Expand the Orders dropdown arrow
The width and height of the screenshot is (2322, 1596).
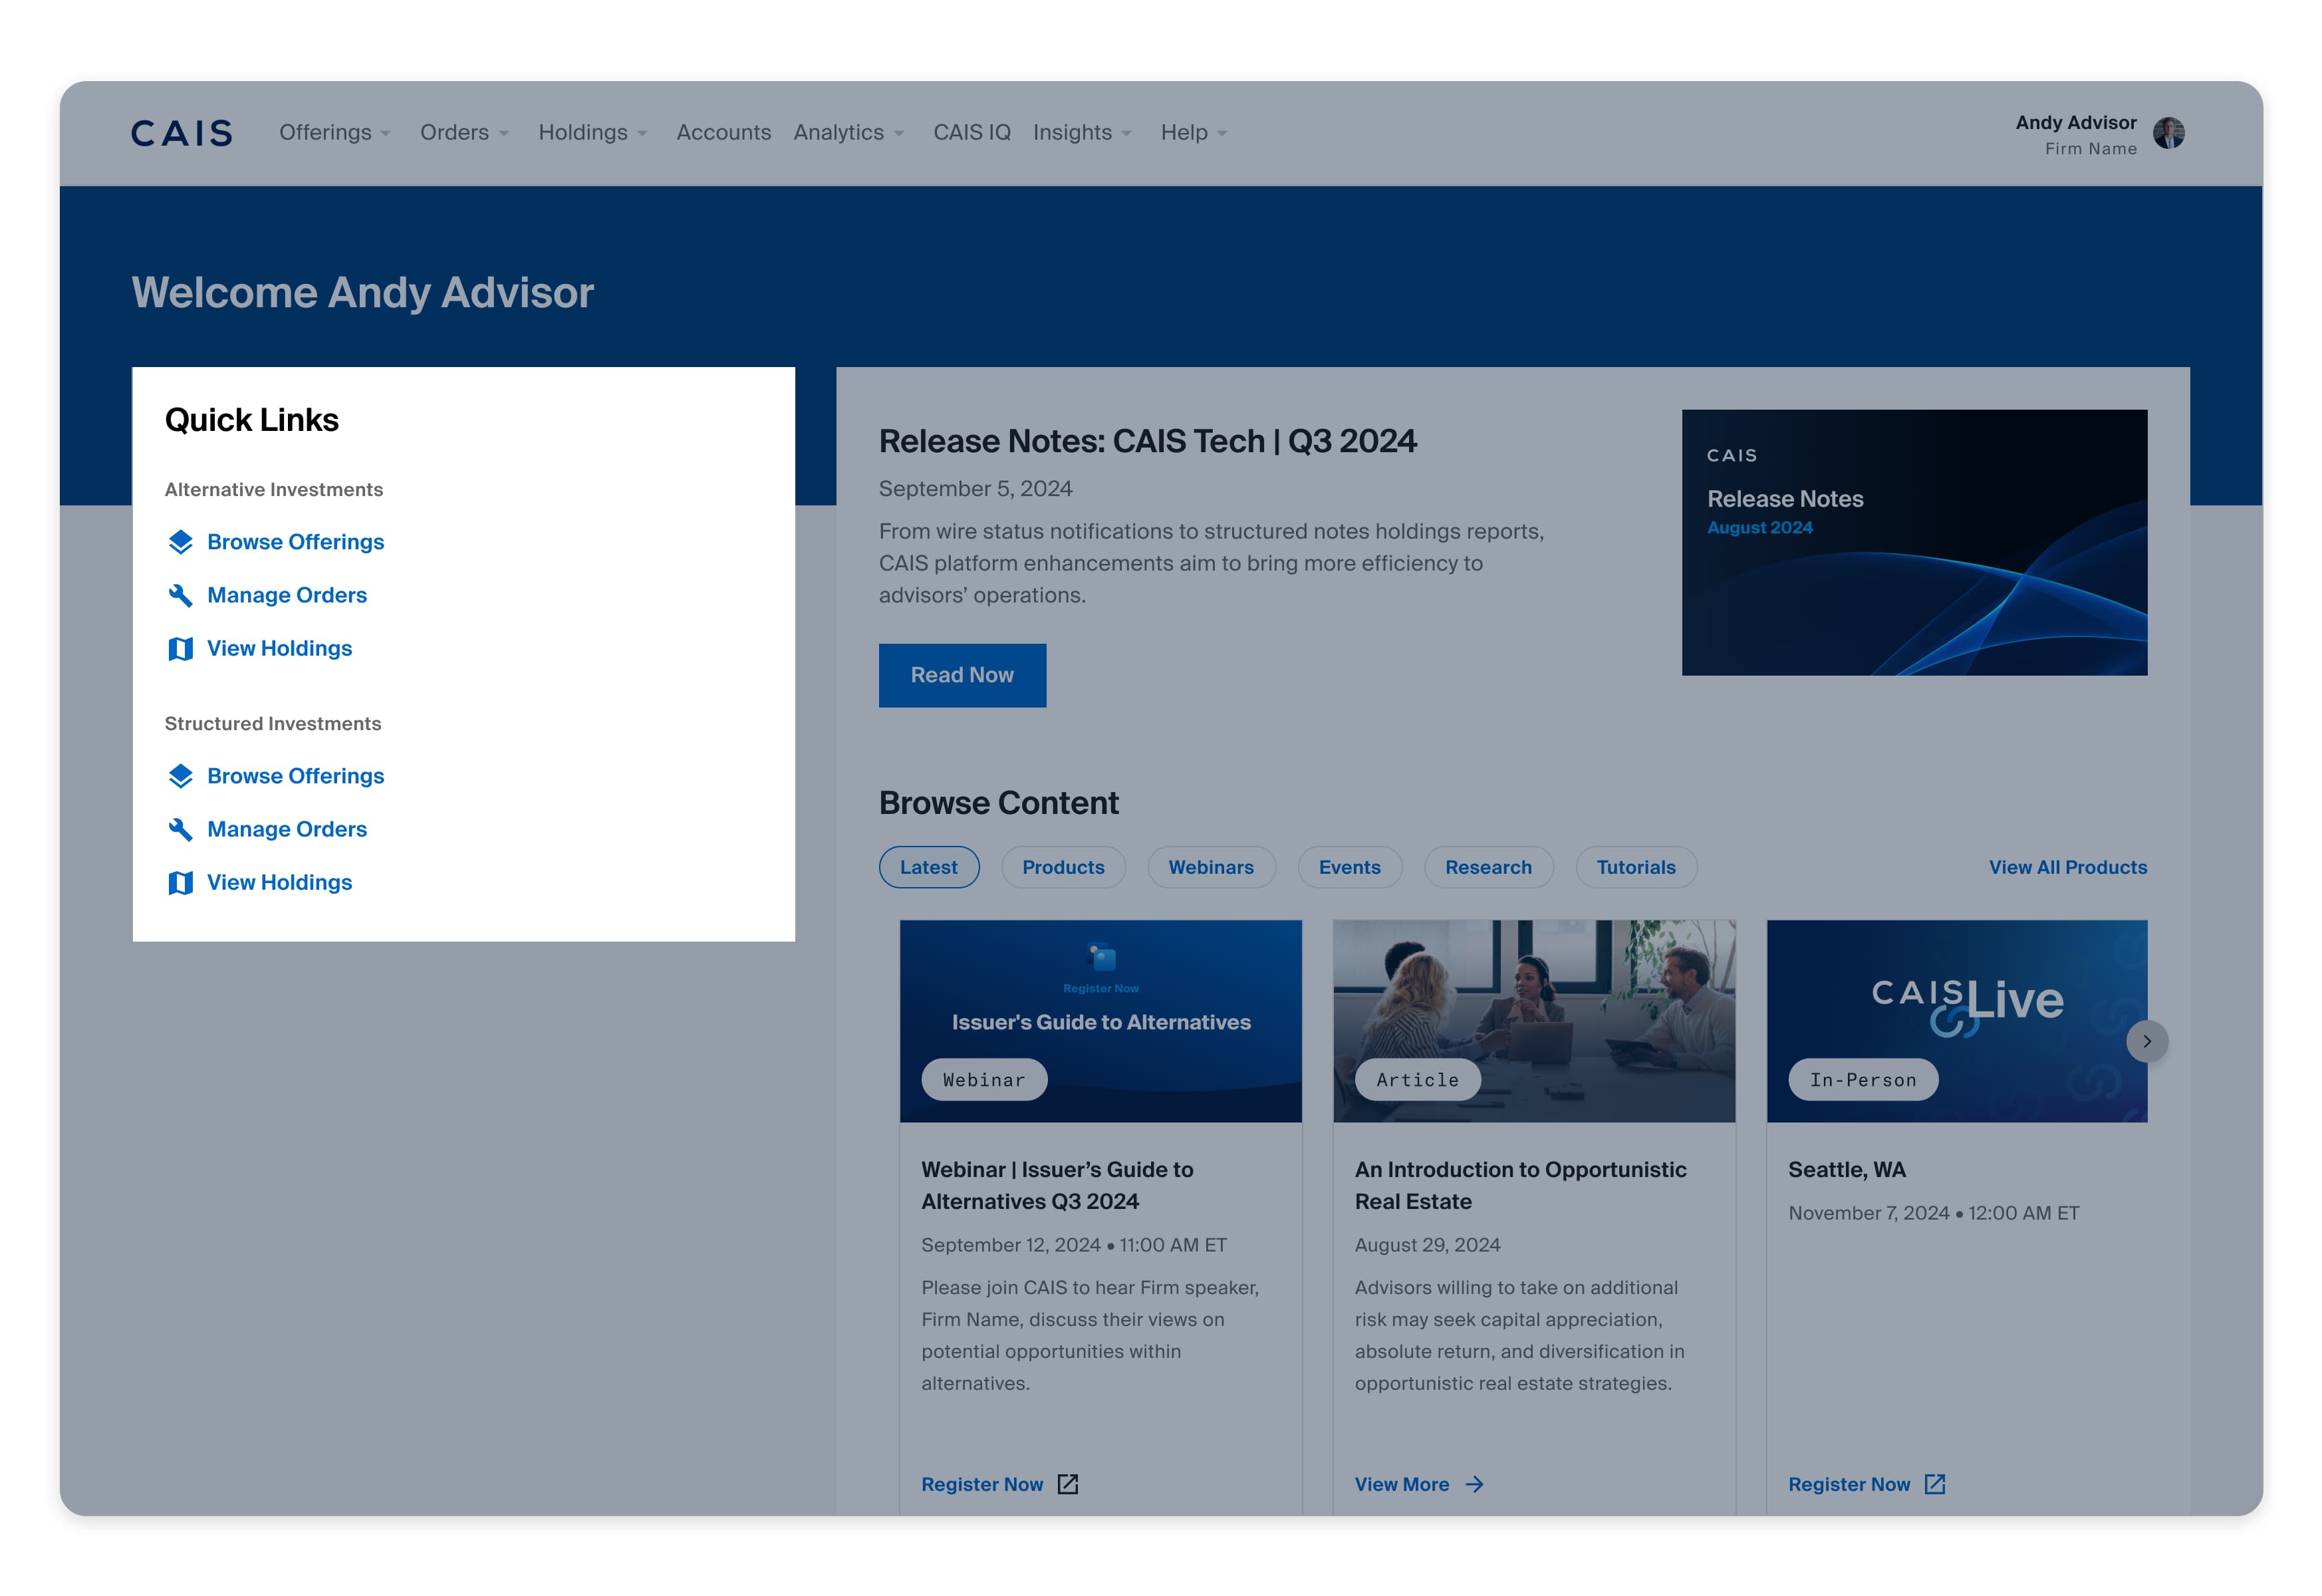[504, 134]
